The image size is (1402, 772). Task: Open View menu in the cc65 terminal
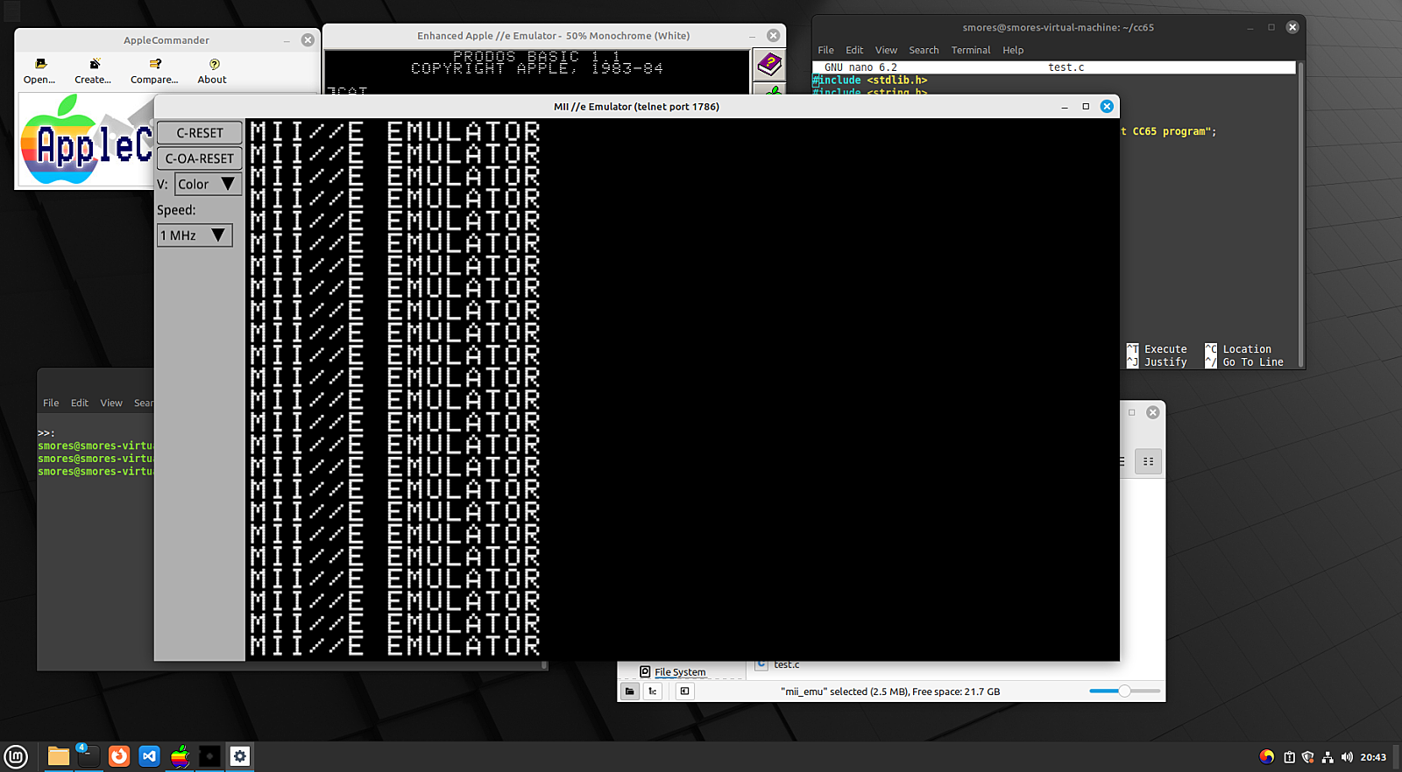886,50
